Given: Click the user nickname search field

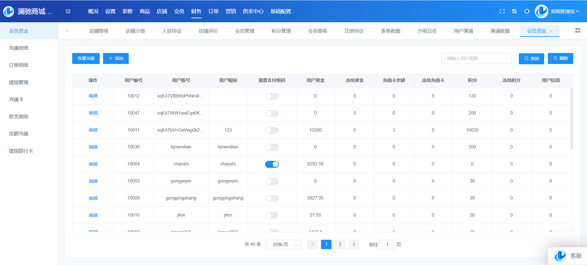Looking at the screenshot, I should click(x=476, y=58).
